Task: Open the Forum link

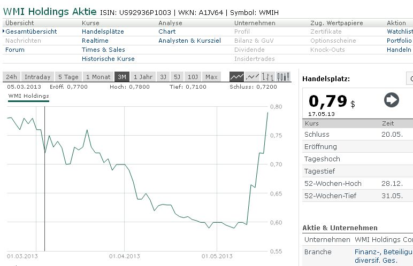Action: coord(15,50)
